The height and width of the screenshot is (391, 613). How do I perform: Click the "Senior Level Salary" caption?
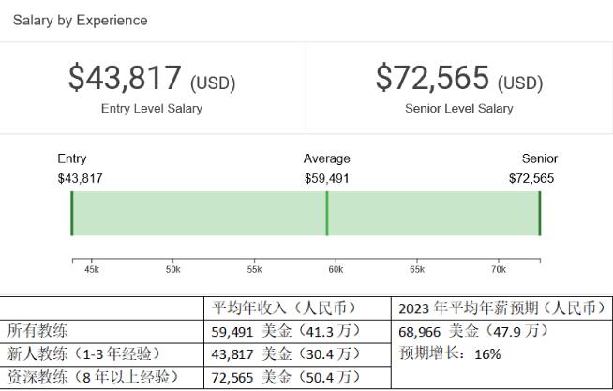(458, 108)
